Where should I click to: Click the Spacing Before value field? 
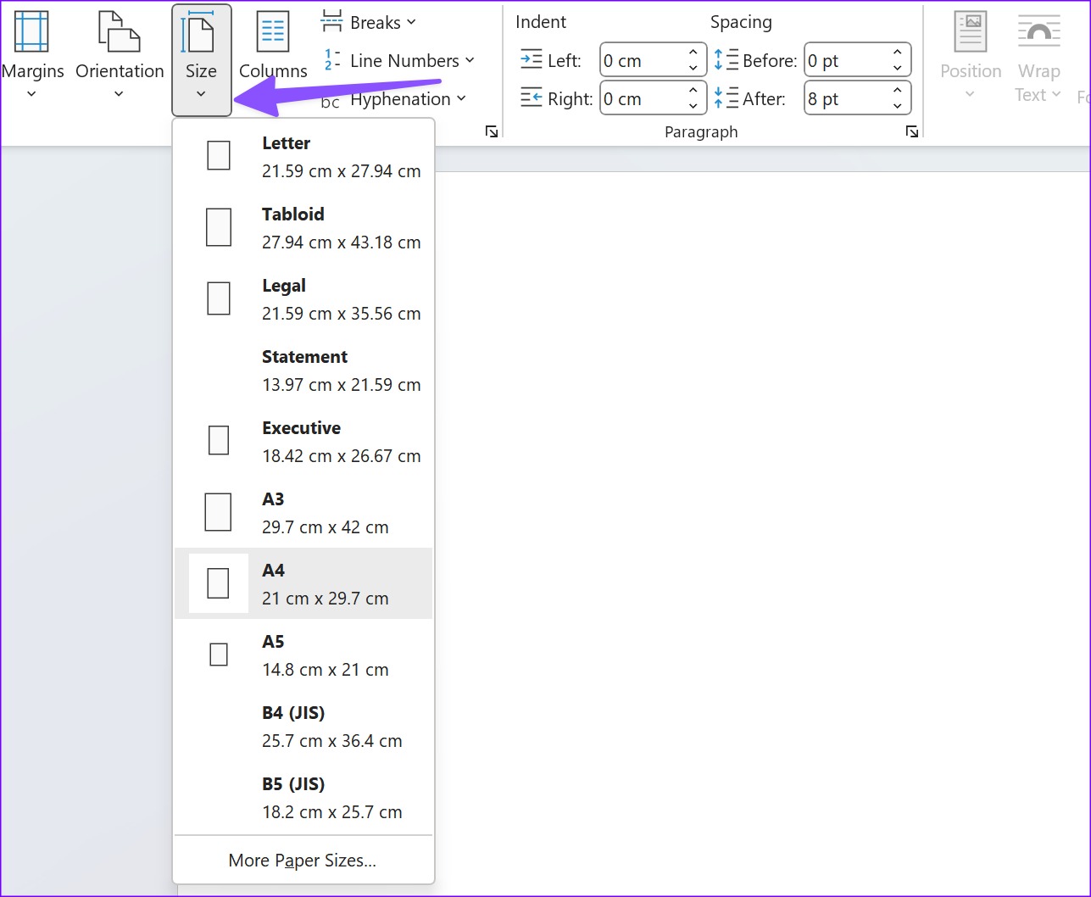click(846, 60)
